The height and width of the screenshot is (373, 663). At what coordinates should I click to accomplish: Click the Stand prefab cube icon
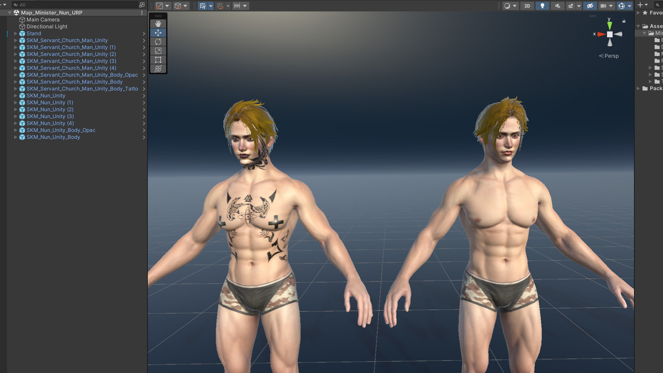pos(22,33)
